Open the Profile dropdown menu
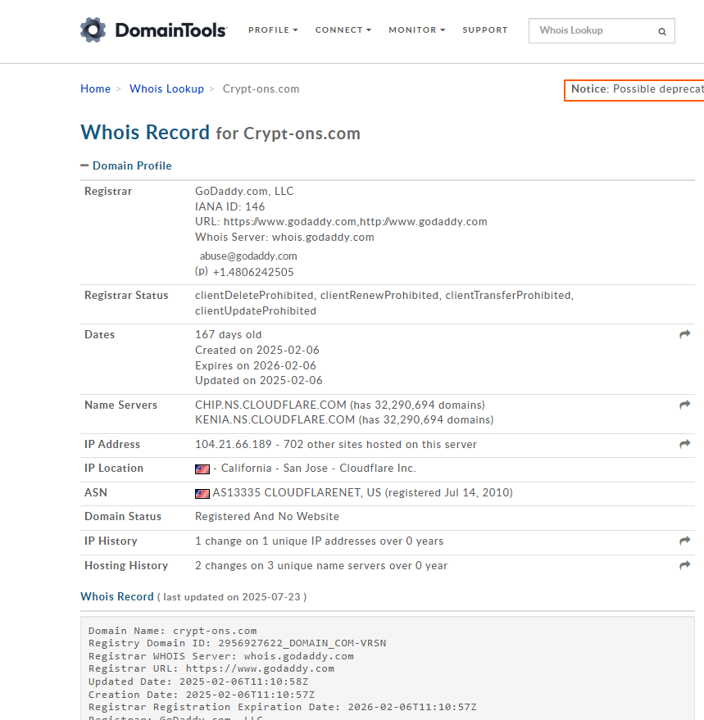704x720 pixels. [x=273, y=29]
